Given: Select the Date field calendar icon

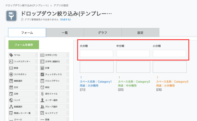Looking at the screenshot, I should [x=11, y=88].
